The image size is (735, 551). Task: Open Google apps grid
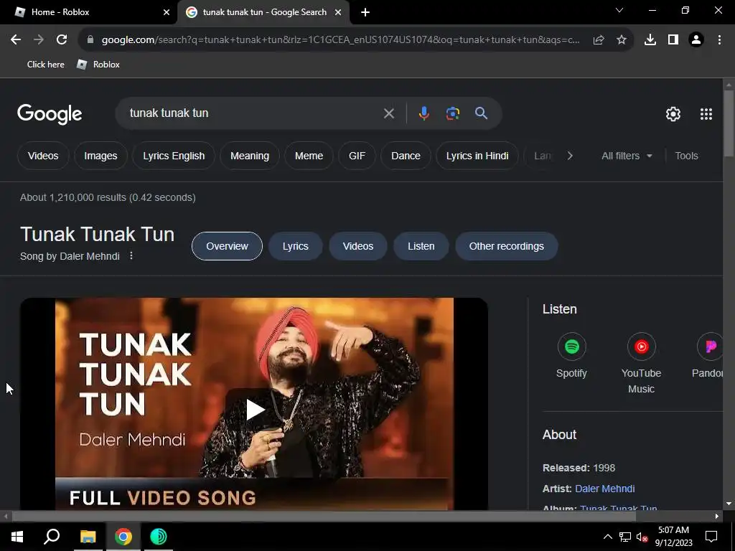(706, 114)
